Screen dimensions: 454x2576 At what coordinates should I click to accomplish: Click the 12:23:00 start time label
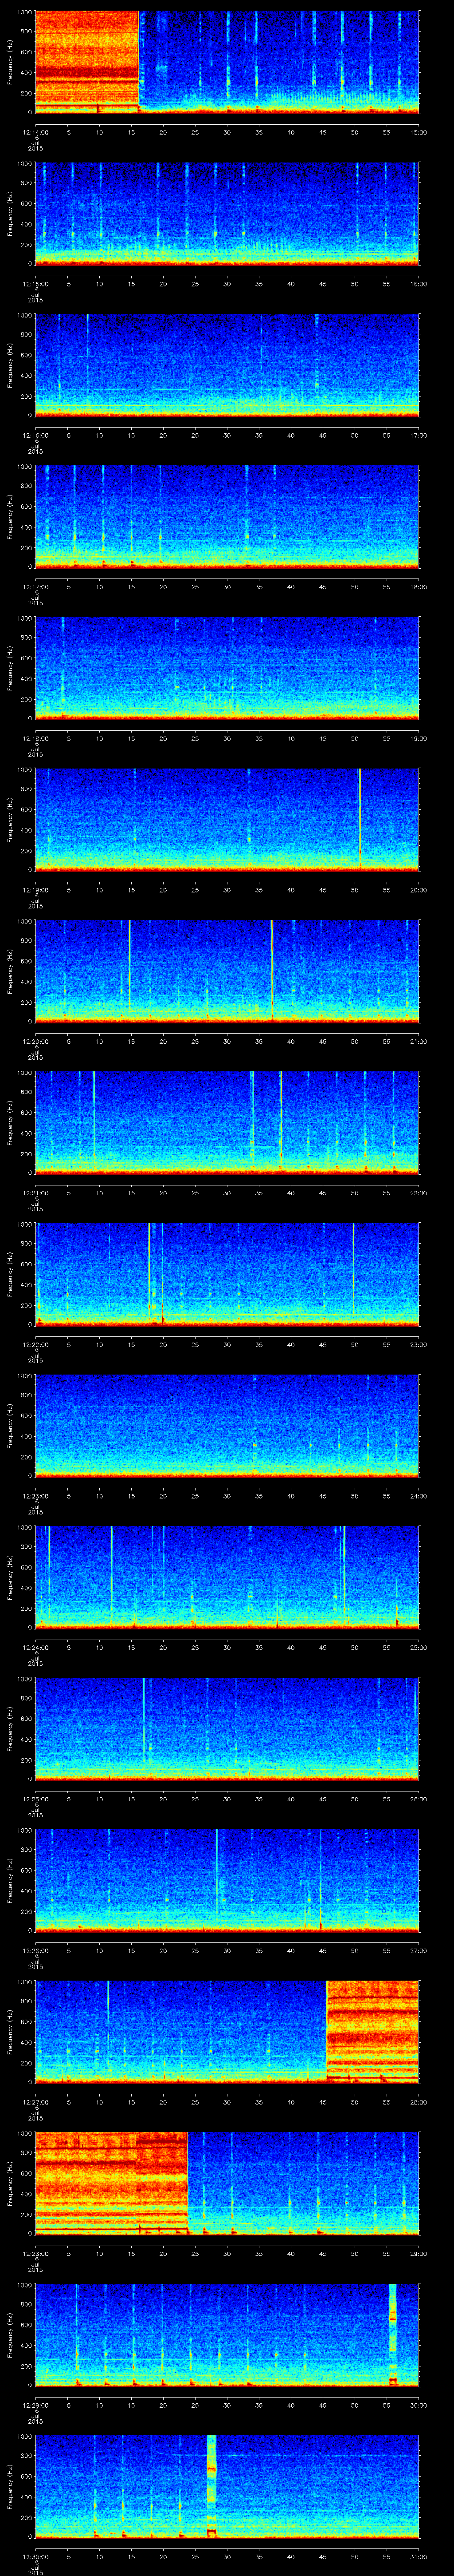[x=35, y=1495]
